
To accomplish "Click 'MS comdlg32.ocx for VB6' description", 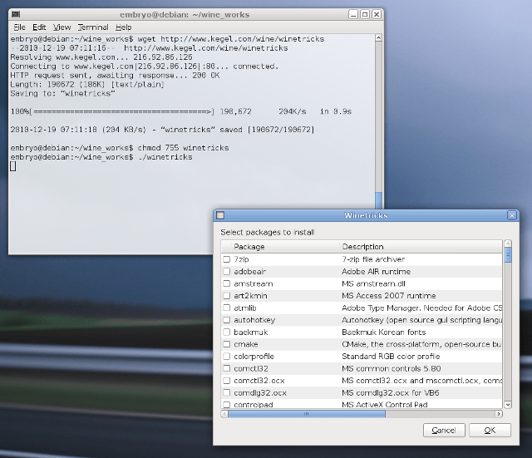I will click(390, 393).
